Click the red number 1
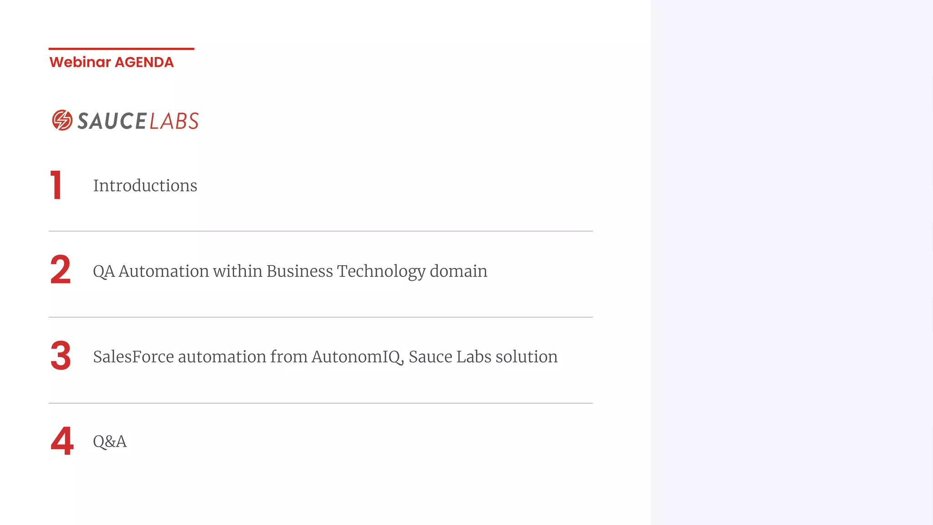The image size is (933, 525). coord(56,185)
